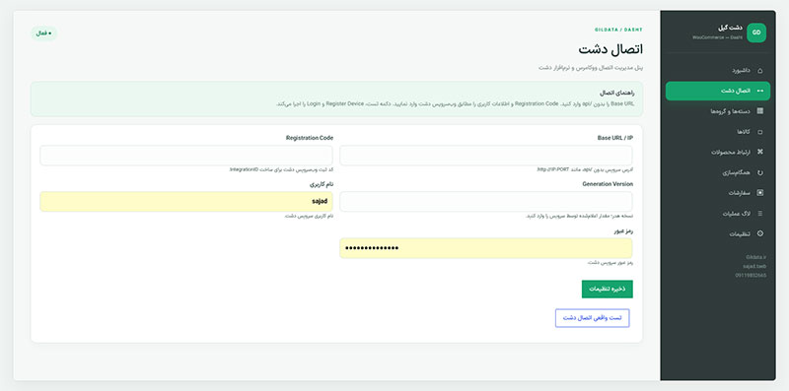The height and width of the screenshot is (391, 789).
Task: Run the تست واقعی اتصال دشت button
Action: click(593, 318)
